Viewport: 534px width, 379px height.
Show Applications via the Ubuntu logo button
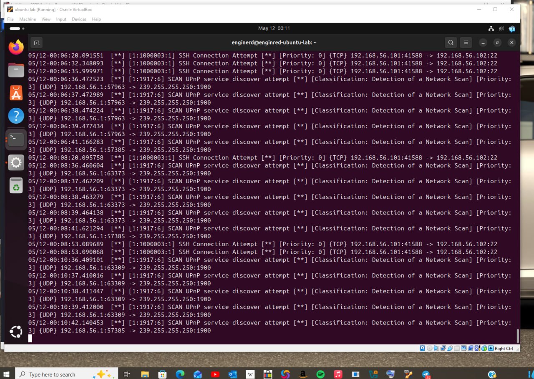pos(16,332)
